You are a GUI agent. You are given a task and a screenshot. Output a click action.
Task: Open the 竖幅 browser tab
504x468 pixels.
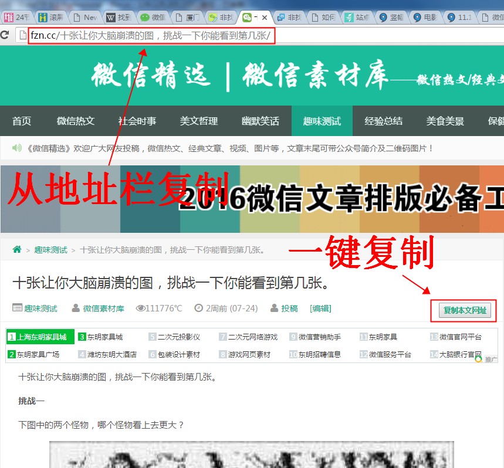392,18
